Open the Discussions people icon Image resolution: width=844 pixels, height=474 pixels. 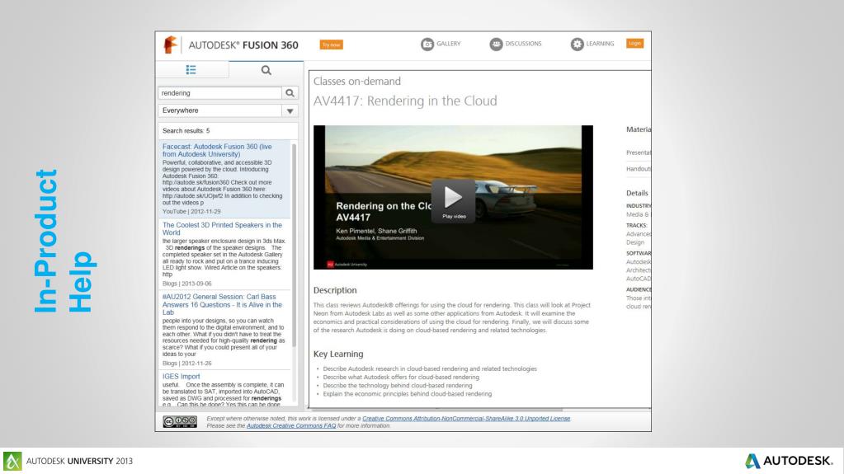[496, 45]
